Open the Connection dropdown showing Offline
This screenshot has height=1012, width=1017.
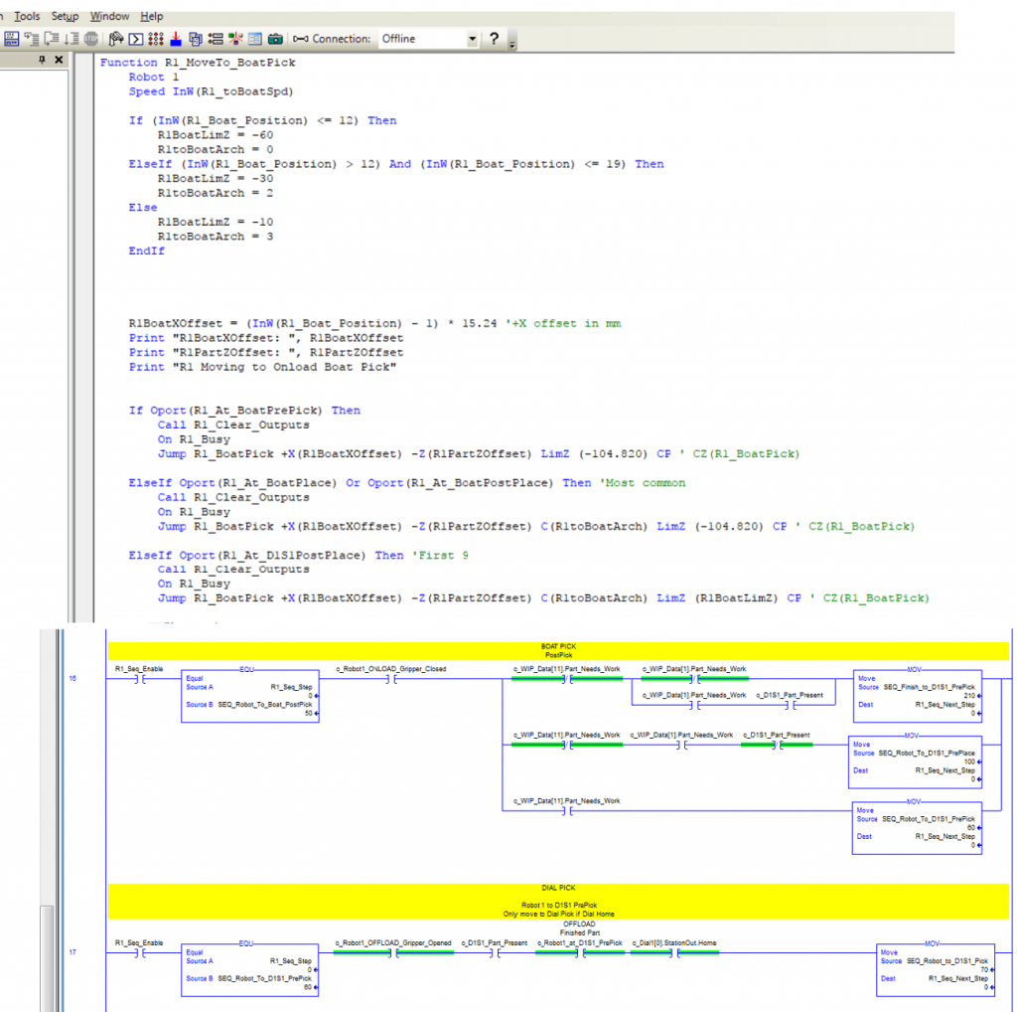472,39
